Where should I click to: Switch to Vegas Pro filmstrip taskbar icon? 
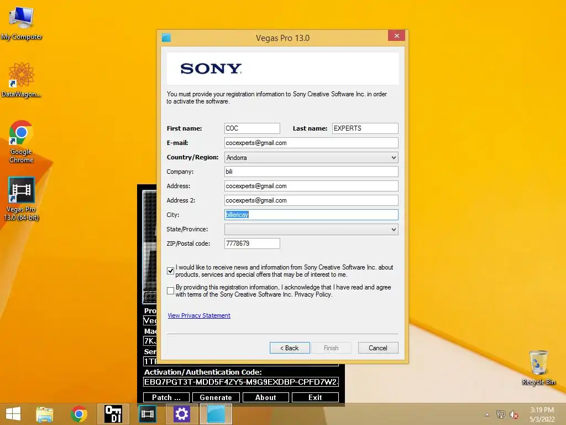pyautogui.click(x=147, y=414)
